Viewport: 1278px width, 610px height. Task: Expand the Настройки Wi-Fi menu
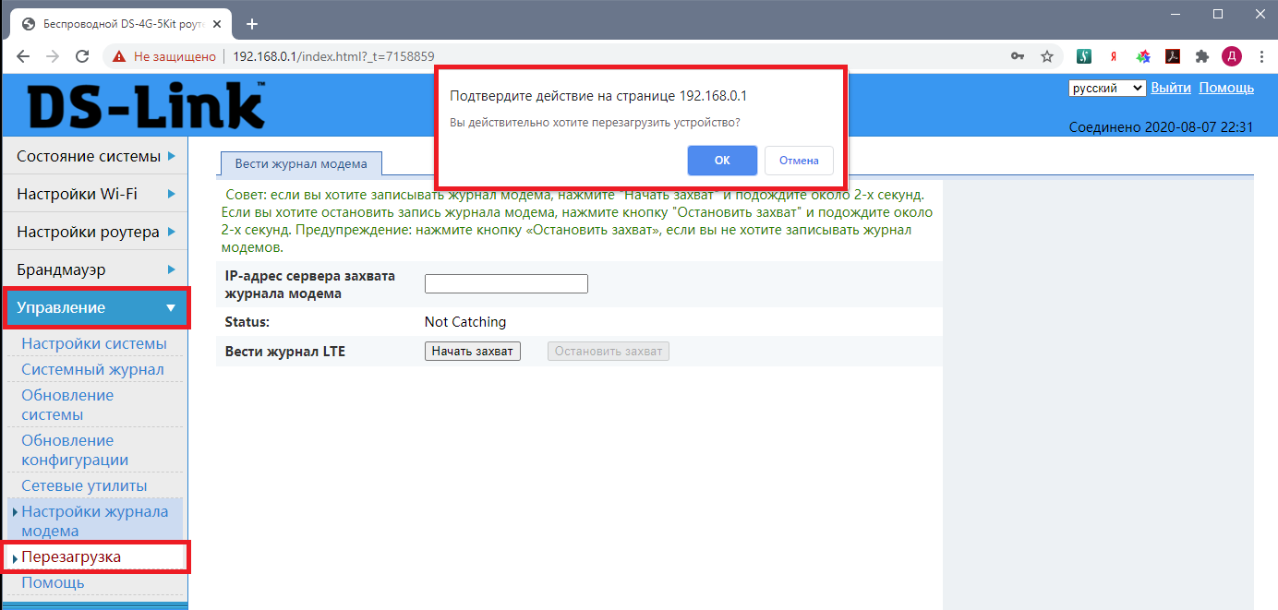pos(95,194)
